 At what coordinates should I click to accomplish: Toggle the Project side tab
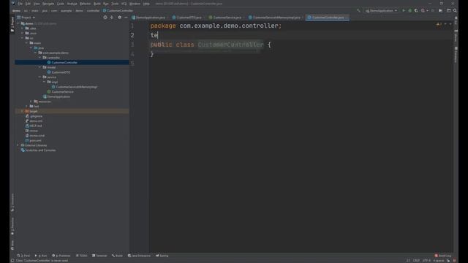(x=12, y=24)
